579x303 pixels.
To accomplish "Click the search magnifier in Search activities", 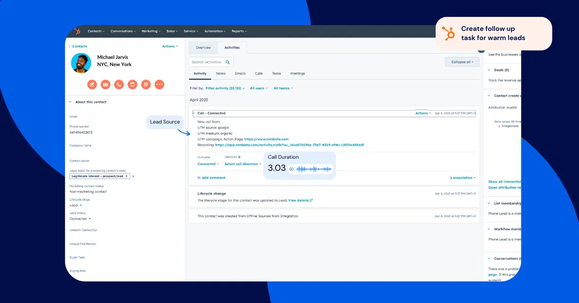I will click(x=228, y=62).
